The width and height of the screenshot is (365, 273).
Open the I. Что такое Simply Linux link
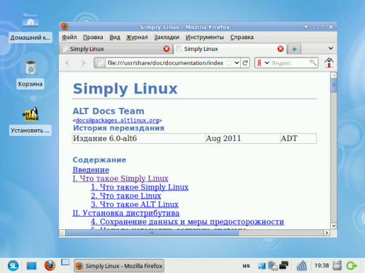[x=120, y=178]
